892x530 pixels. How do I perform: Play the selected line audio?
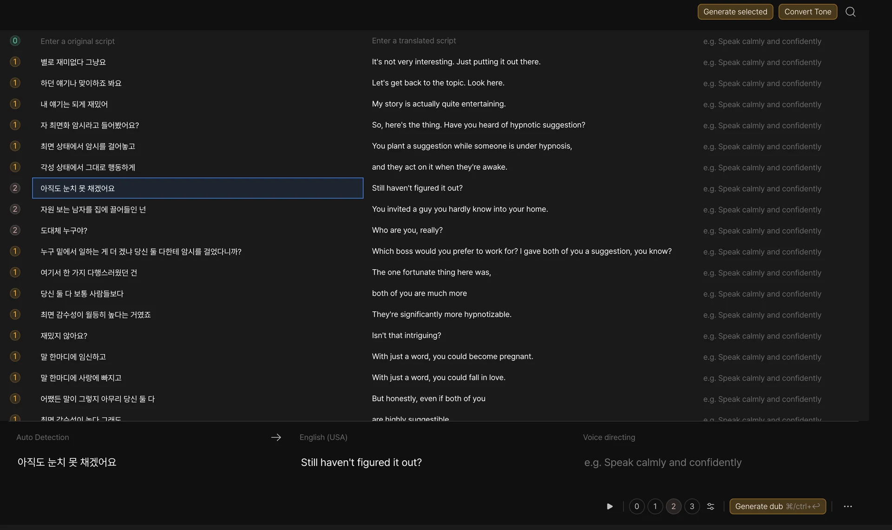click(x=610, y=506)
